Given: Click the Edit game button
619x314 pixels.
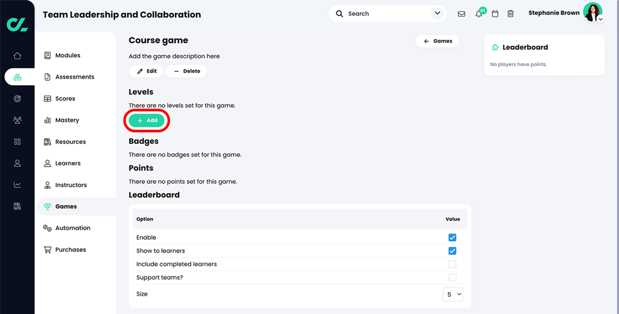Looking at the screenshot, I should click(x=146, y=71).
